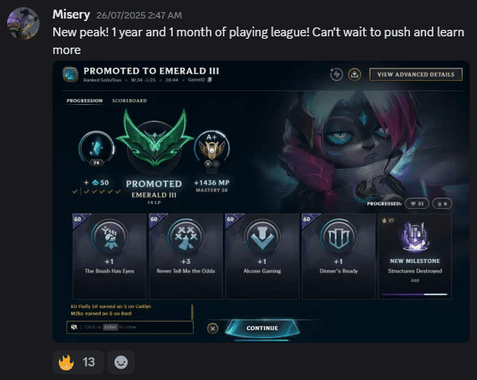Toggle the fire emoji reaction with 13
This screenshot has height=380, width=477.
[78, 362]
